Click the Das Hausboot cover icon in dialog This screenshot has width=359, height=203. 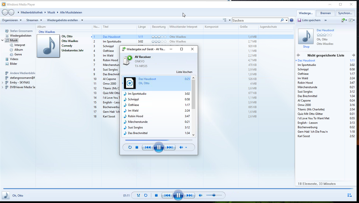[x=130, y=83]
